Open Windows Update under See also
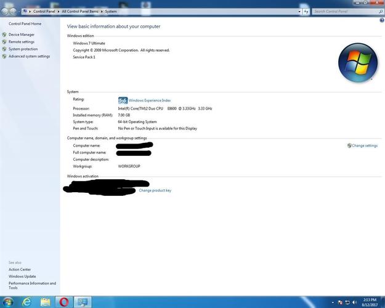Screen dimensions: 385x308 pos(22,277)
